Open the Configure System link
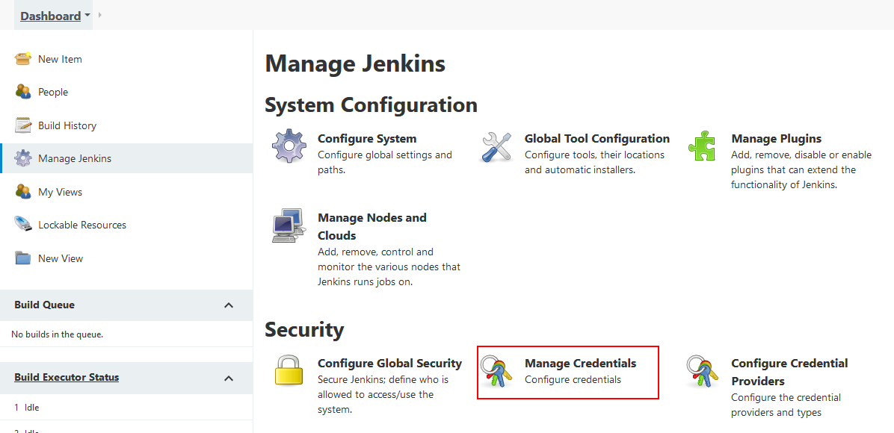The width and height of the screenshot is (894, 433). click(367, 138)
